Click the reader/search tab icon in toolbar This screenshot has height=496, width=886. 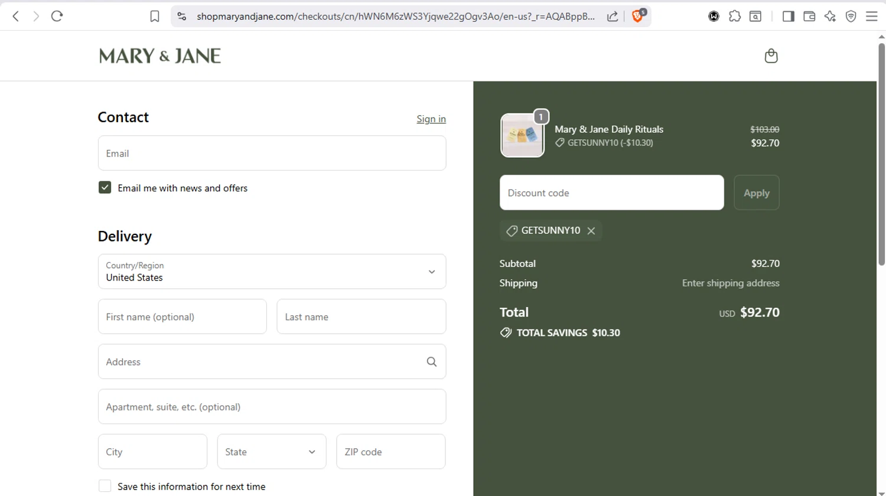[x=755, y=17]
